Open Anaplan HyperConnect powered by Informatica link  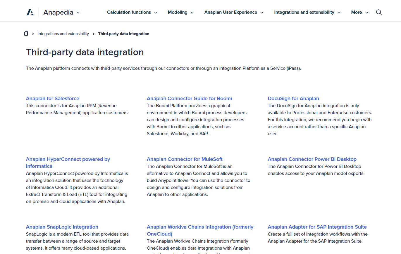68,163
